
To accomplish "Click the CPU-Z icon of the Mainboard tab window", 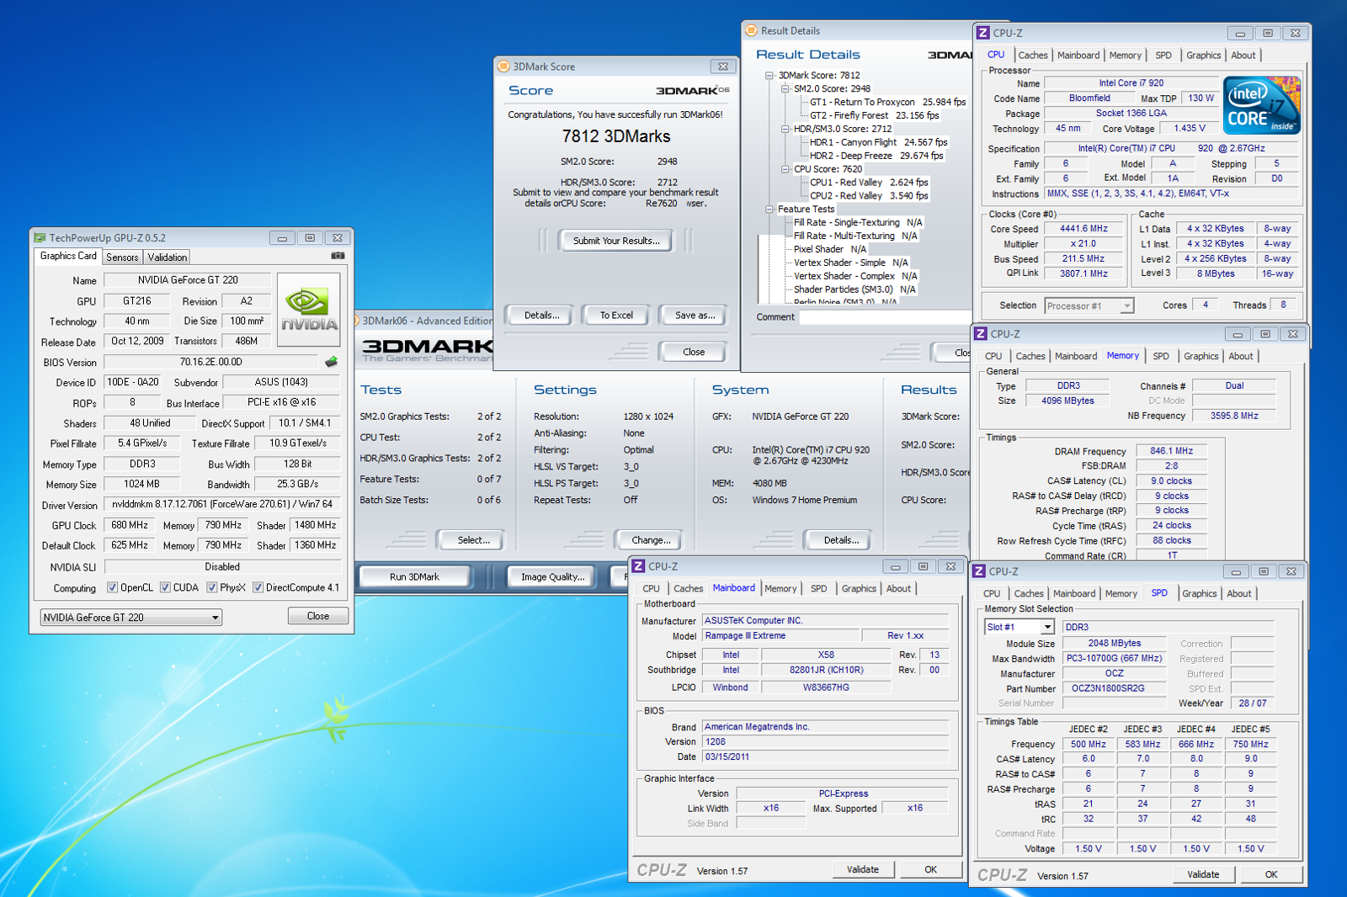I will [x=638, y=566].
